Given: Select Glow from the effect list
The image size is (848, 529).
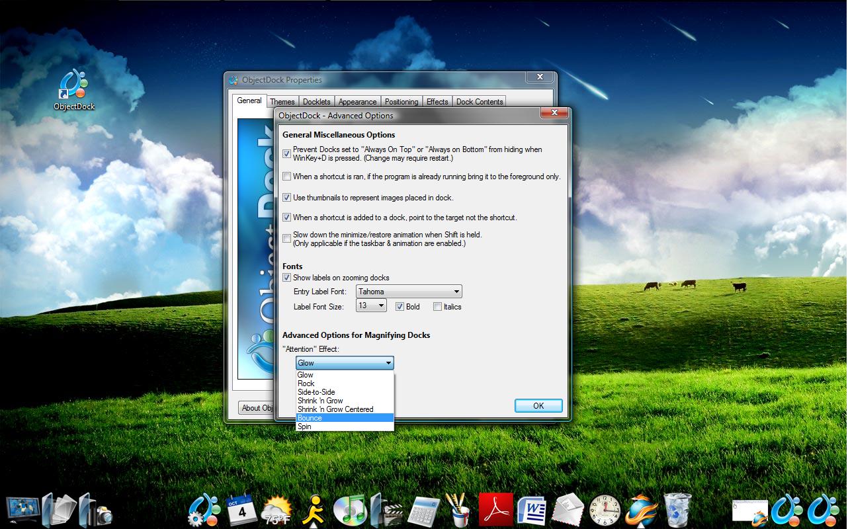Looking at the screenshot, I should pos(345,375).
